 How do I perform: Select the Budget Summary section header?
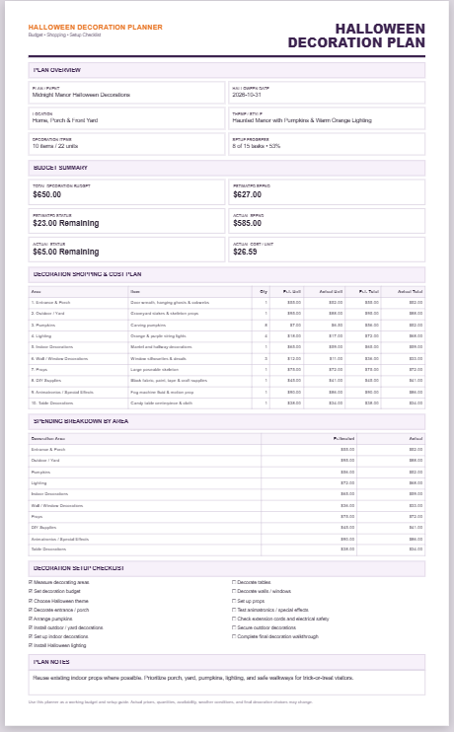click(x=227, y=168)
